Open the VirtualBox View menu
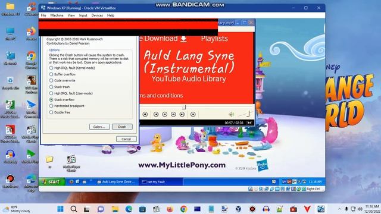Screen dimensions: 381x214 [71, 15]
